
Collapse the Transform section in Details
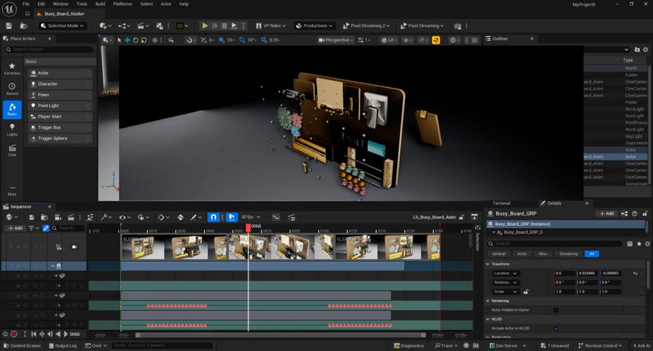coord(488,264)
